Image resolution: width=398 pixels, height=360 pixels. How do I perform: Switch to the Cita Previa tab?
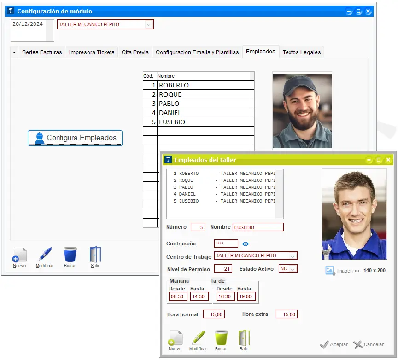(135, 52)
